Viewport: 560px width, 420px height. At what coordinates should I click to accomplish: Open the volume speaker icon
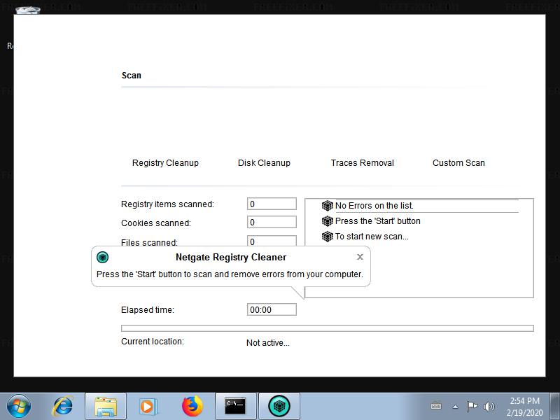(489, 407)
